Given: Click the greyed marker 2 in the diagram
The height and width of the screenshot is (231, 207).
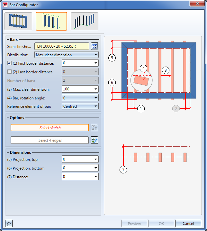Looking at the screenshot, I should coord(176,108).
